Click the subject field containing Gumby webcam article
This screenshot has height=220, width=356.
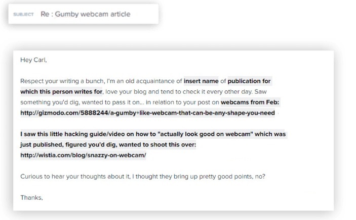[x=84, y=14]
